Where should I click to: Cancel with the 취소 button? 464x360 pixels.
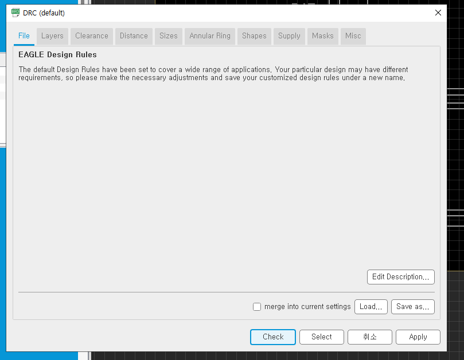[x=370, y=337]
